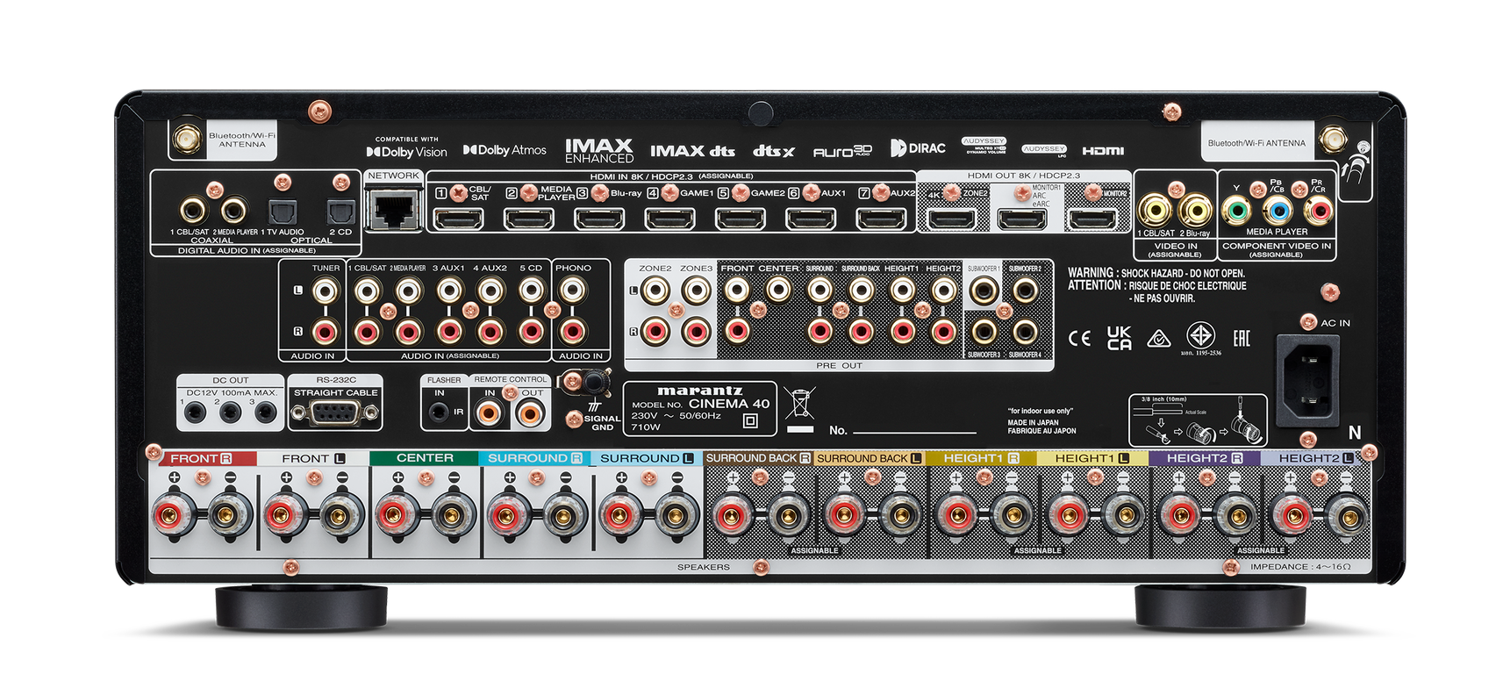The width and height of the screenshot is (1503, 696).
Task: Click the FRONT R positive speaker terminal
Action: tap(175, 515)
